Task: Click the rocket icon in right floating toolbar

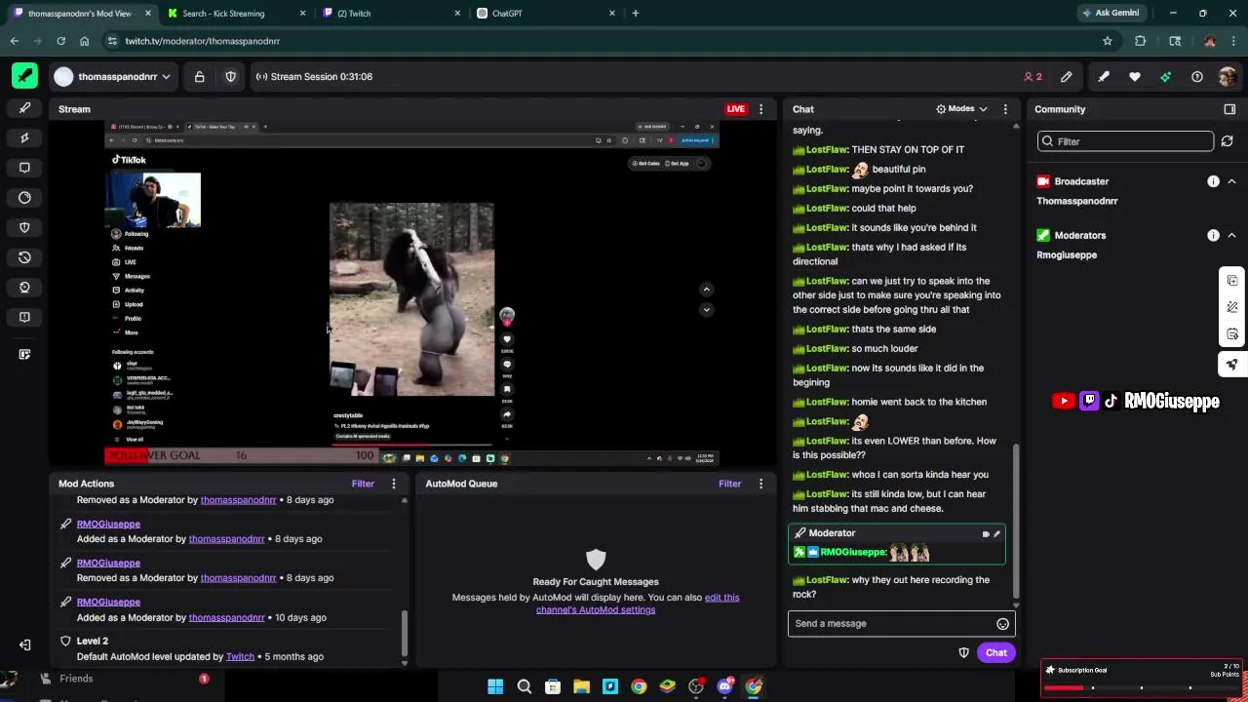Action: point(1232,364)
